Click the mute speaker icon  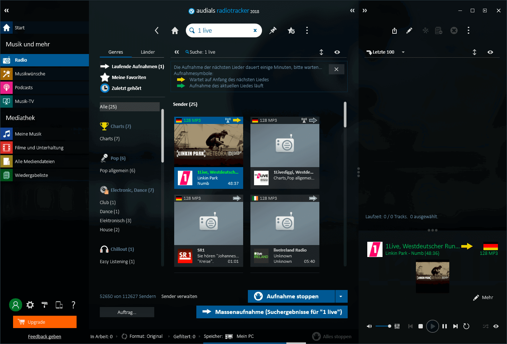[369, 326]
